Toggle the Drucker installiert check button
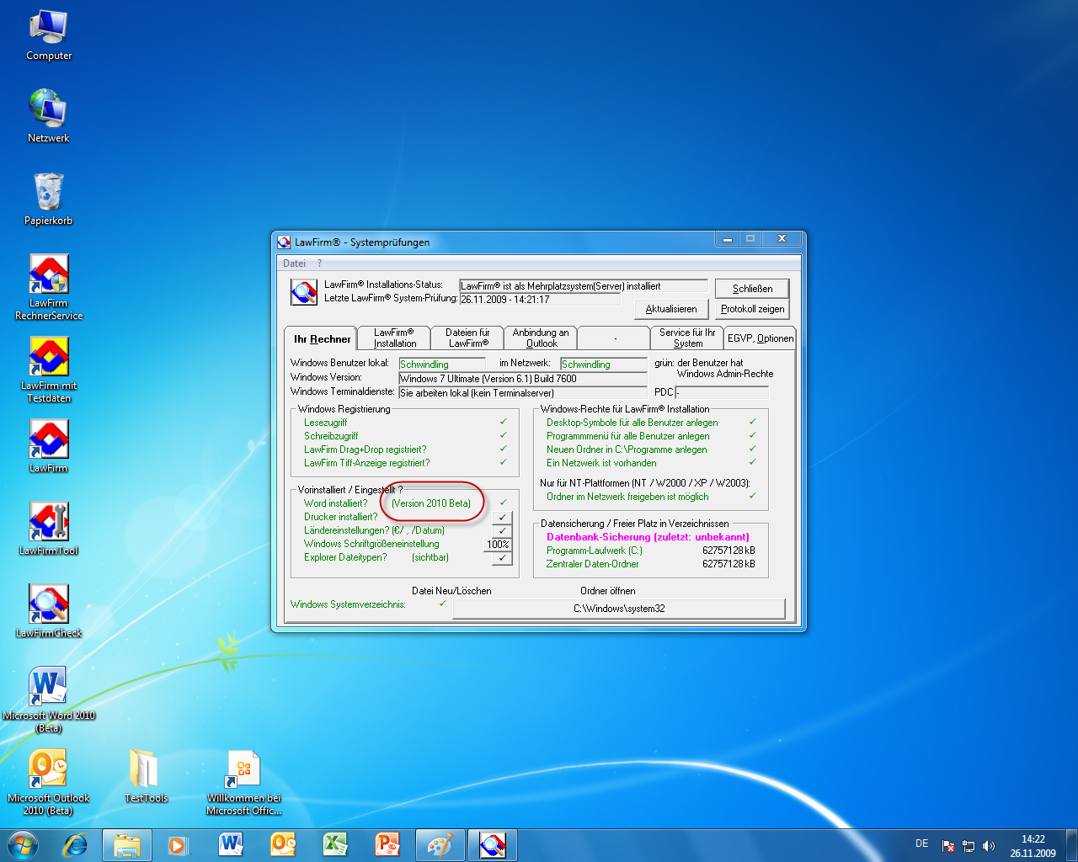1078x862 pixels. coord(502,517)
